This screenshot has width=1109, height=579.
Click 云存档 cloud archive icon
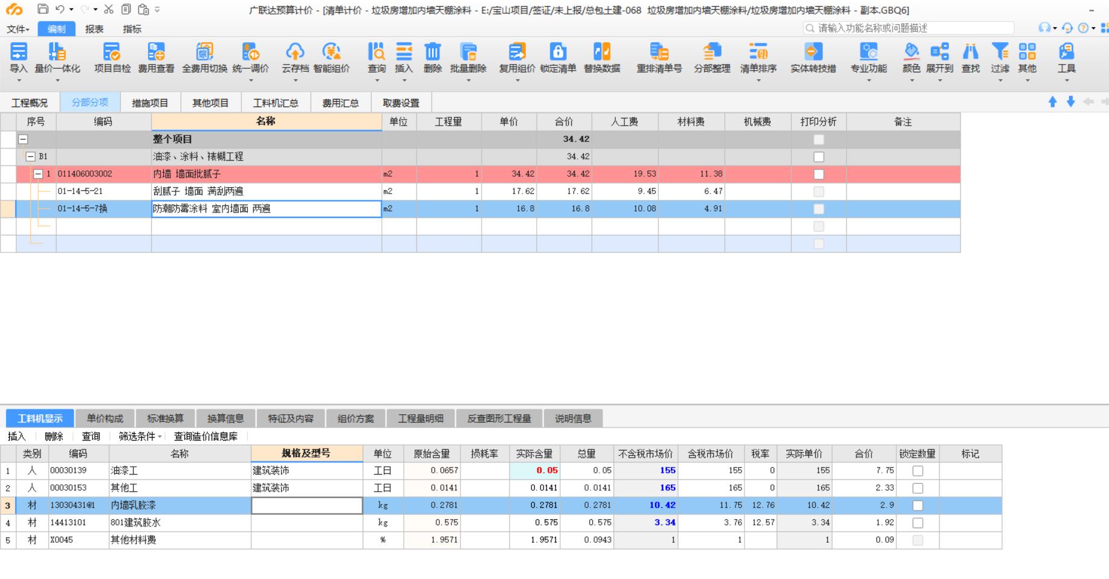click(295, 52)
